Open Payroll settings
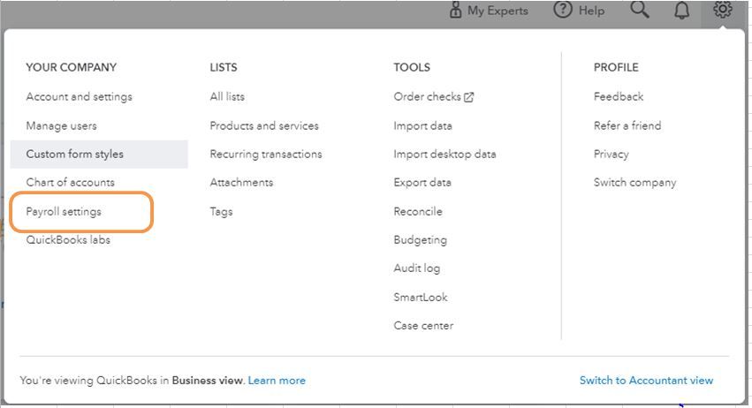 pyautogui.click(x=64, y=212)
